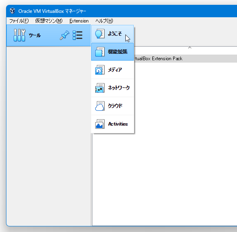Click the VirtualBox logo in the title bar
Image resolution: width=237 pixels, height=232 pixels.
click(12, 11)
